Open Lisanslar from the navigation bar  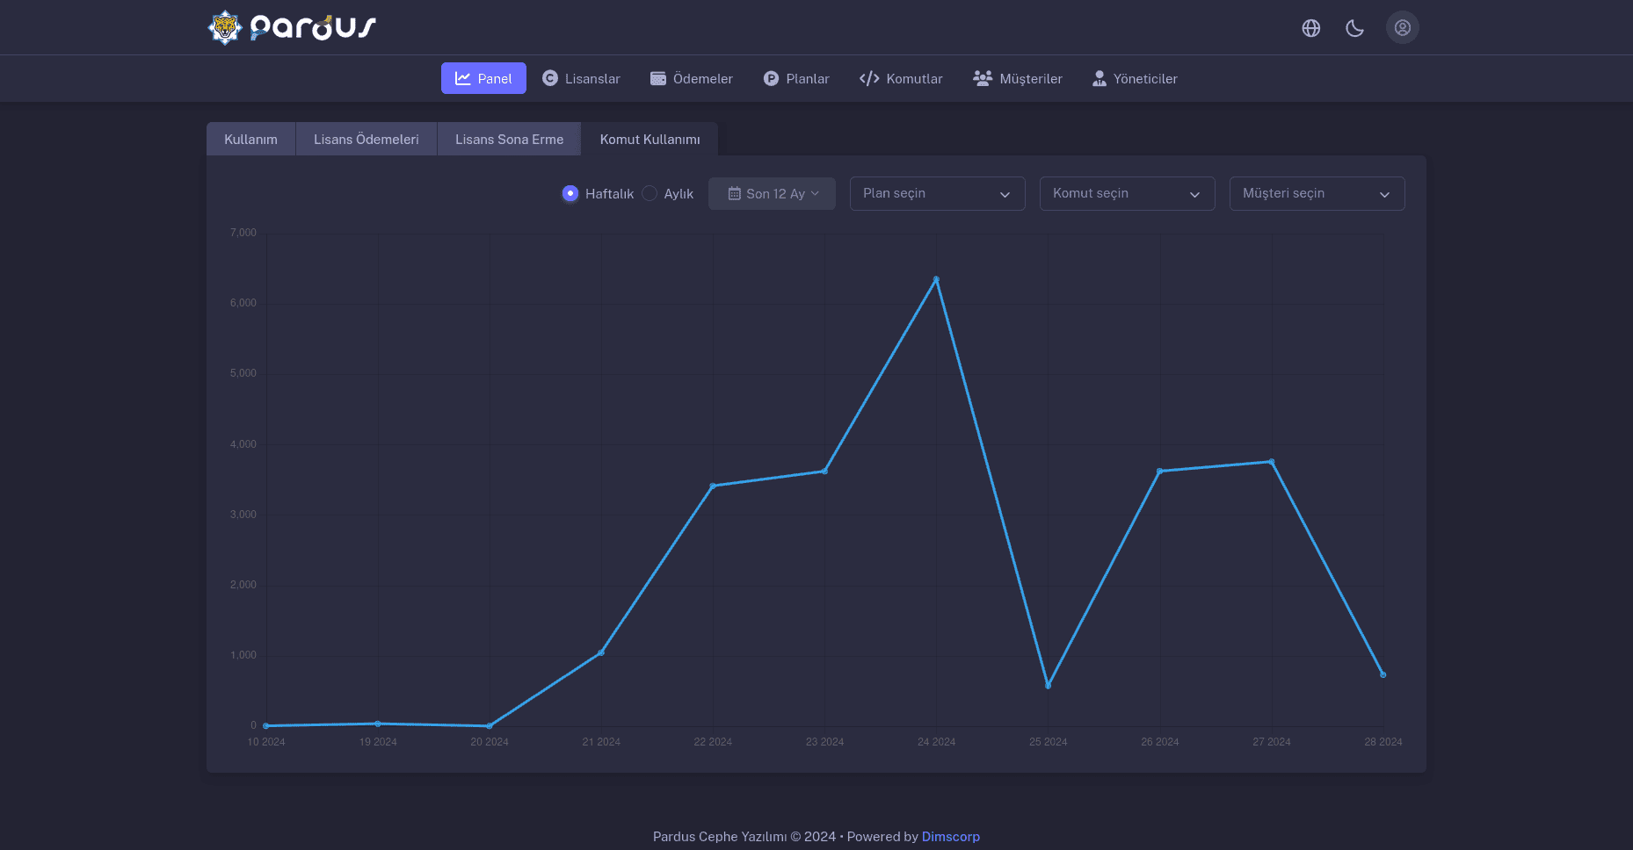[581, 78]
